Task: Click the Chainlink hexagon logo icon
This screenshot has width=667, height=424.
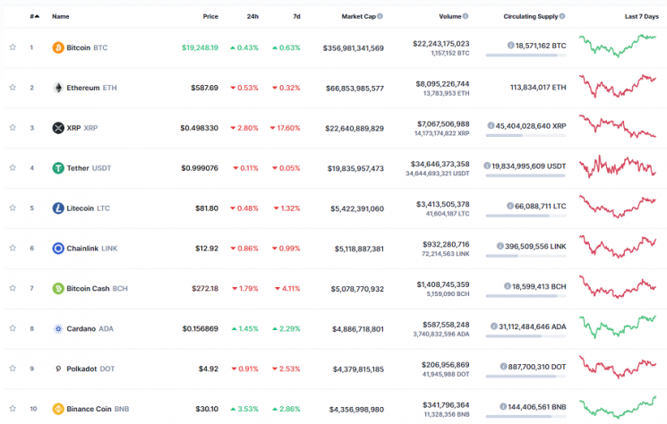Action: [58, 248]
